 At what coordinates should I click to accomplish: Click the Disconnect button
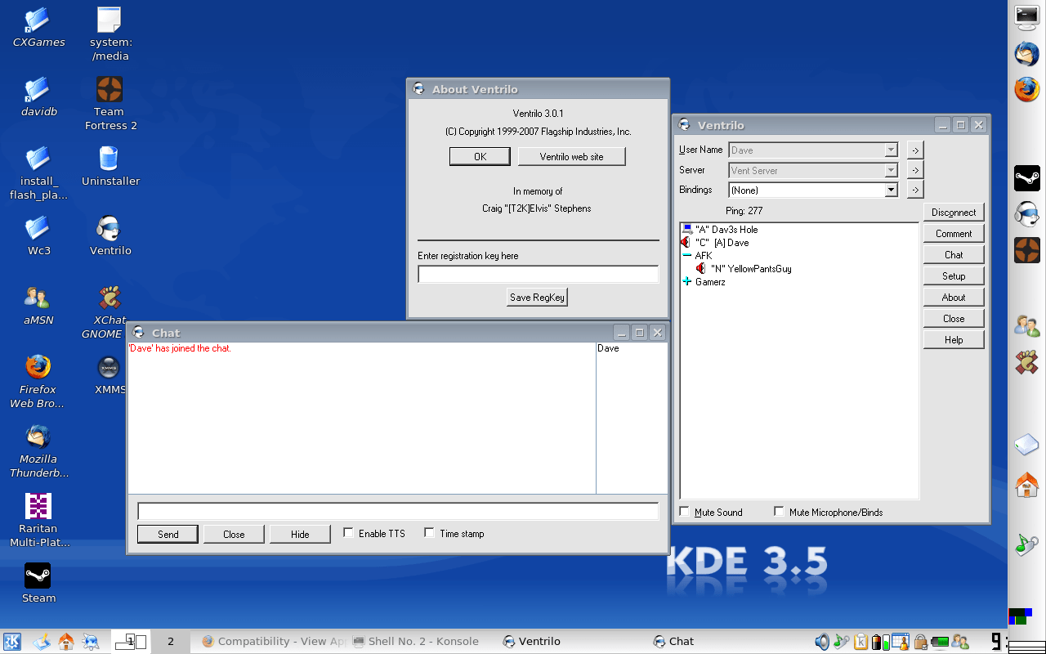(x=954, y=212)
